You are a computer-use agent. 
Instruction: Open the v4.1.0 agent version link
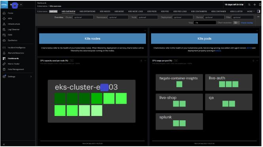click(x=249, y=48)
